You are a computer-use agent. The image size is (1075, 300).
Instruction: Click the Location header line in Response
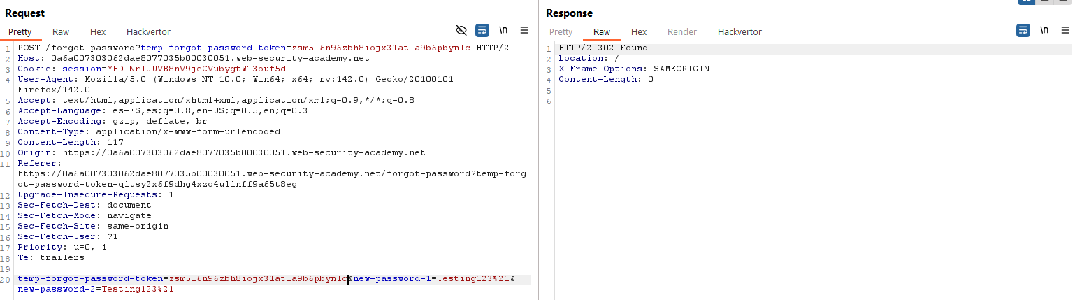tap(589, 59)
